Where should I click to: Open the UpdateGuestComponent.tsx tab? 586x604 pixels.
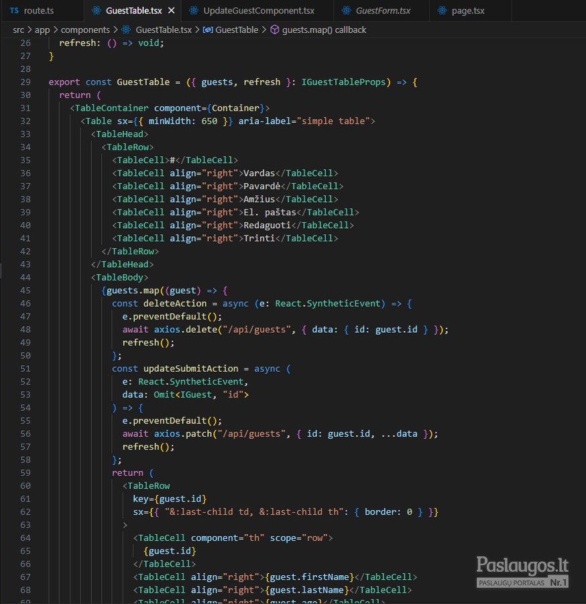click(x=259, y=10)
